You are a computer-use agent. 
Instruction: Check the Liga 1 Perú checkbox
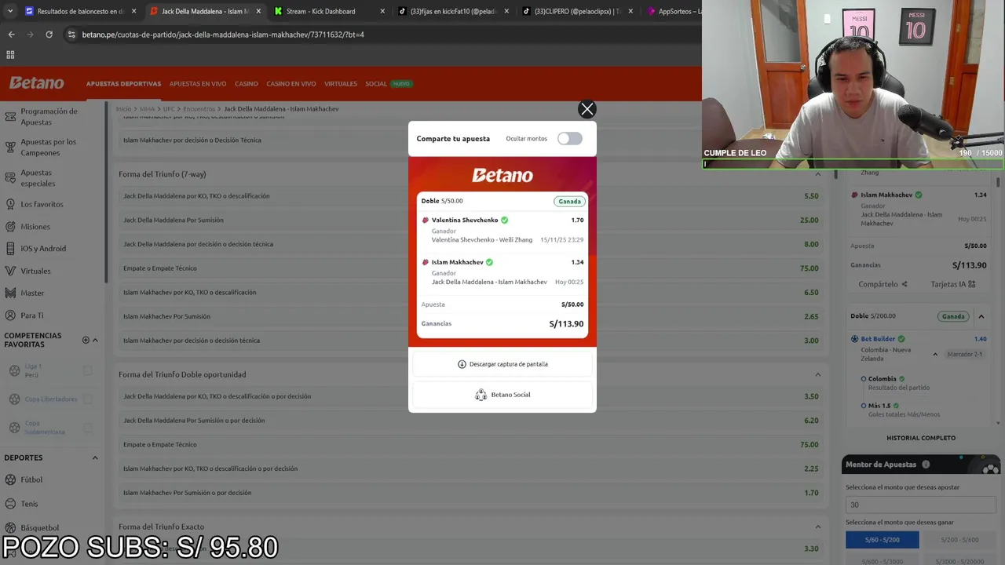click(88, 370)
